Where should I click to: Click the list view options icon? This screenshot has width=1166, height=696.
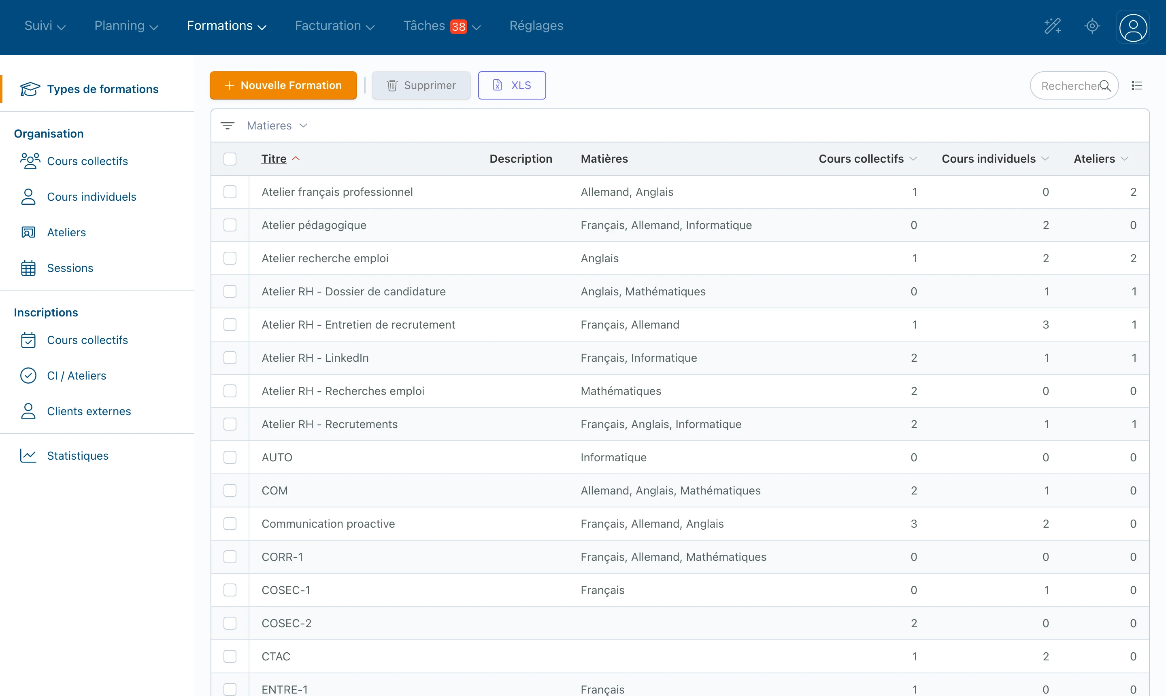point(1136,86)
